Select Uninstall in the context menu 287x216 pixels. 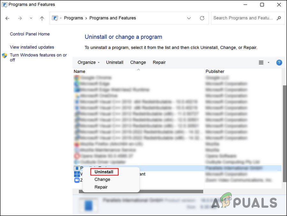click(x=104, y=172)
